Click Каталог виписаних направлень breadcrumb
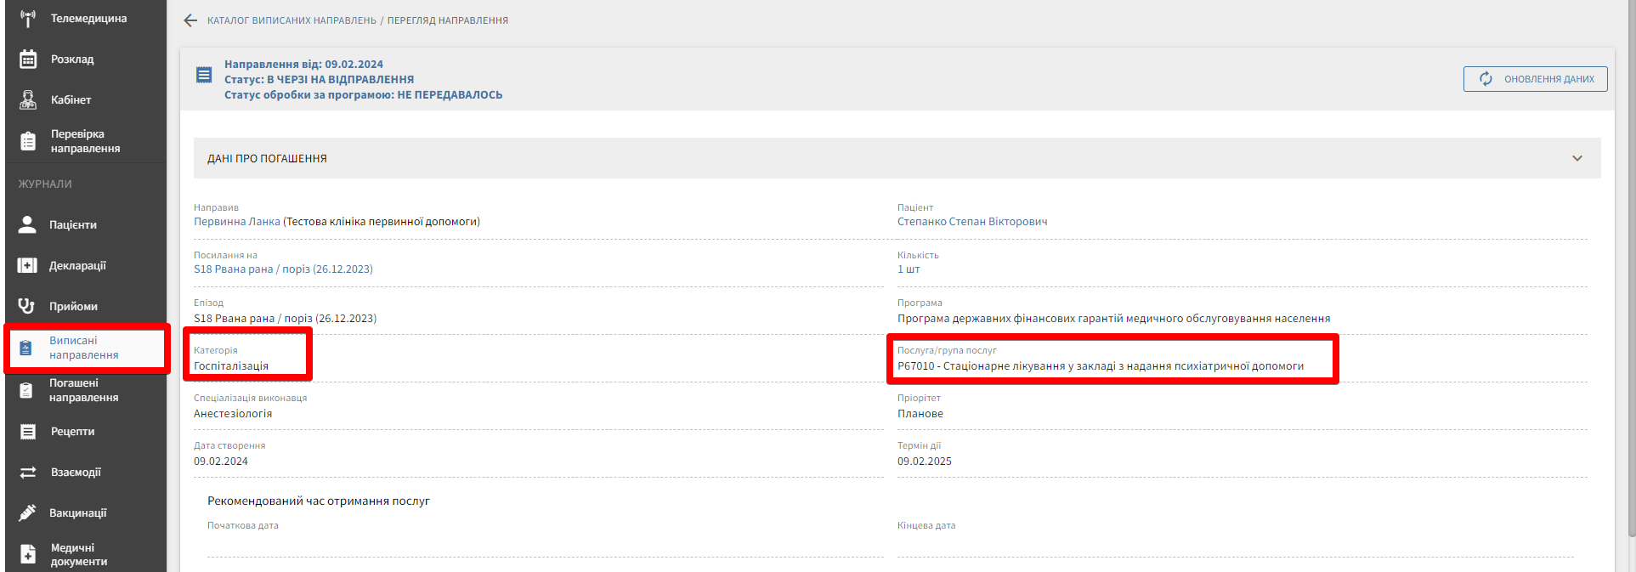 pyautogui.click(x=292, y=20)
